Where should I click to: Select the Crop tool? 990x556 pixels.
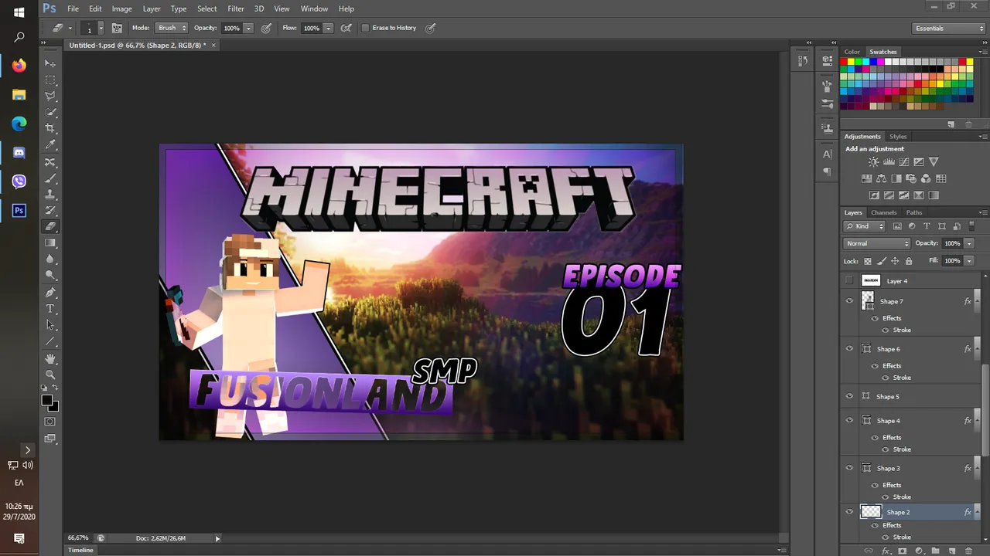click(50, 128)
